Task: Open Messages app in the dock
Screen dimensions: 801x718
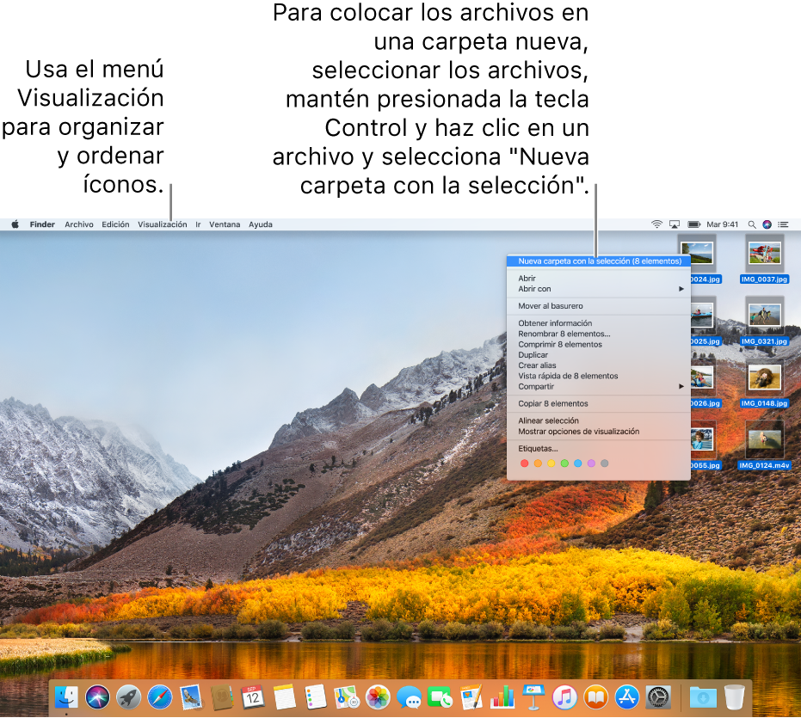Action: (x=410, y=697)
